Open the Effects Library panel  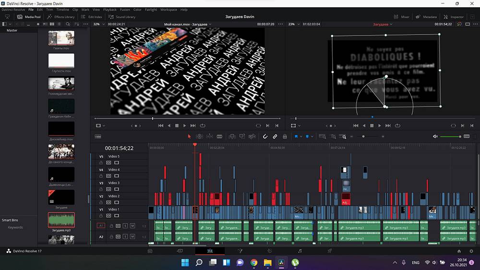coord(61,17)
